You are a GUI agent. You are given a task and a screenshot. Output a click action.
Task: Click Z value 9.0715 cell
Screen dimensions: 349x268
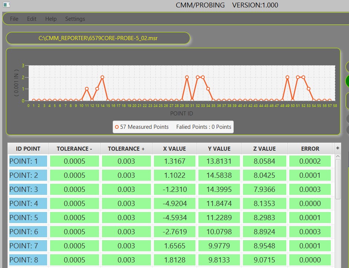264,260
